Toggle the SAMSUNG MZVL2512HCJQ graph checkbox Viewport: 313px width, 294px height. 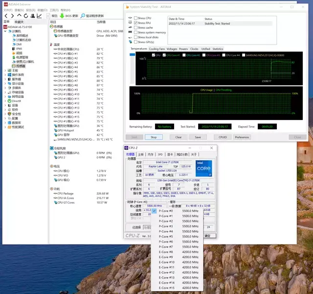click(x=244, y=55)
